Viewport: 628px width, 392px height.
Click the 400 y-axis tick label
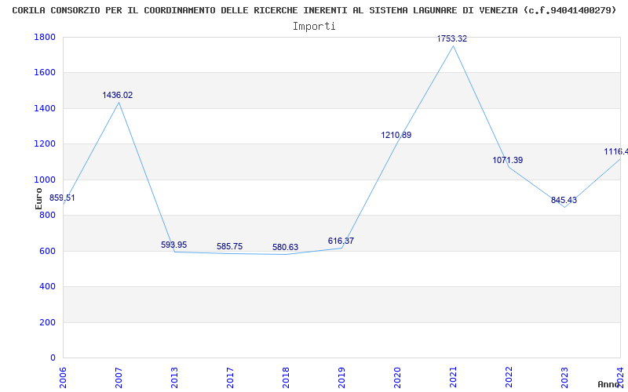click(x=48, y=287)
